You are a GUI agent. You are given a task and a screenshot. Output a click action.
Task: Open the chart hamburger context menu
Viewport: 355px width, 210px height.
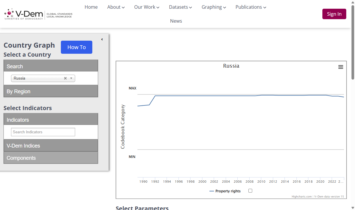340,67
